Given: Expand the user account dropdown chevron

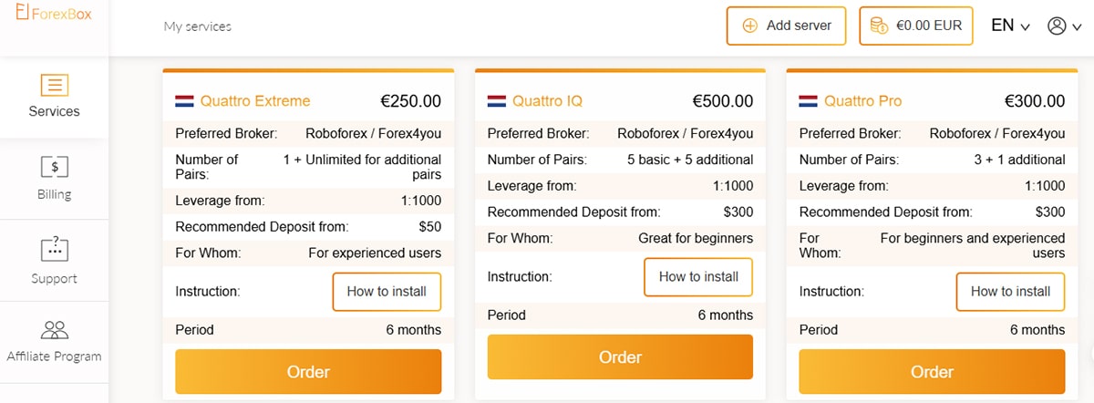Looking at the screenshot, I should point(1077,26).
